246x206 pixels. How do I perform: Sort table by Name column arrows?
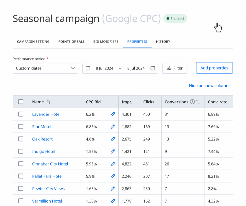click(x=49, y=102)
